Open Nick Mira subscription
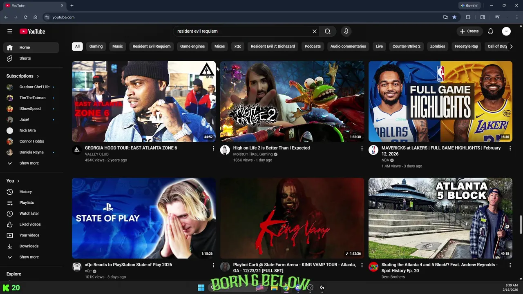Viewport: 523px width, 294px height. coord(31,131)
